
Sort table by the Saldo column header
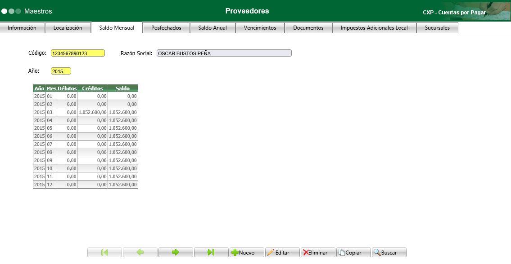point(123,88)
